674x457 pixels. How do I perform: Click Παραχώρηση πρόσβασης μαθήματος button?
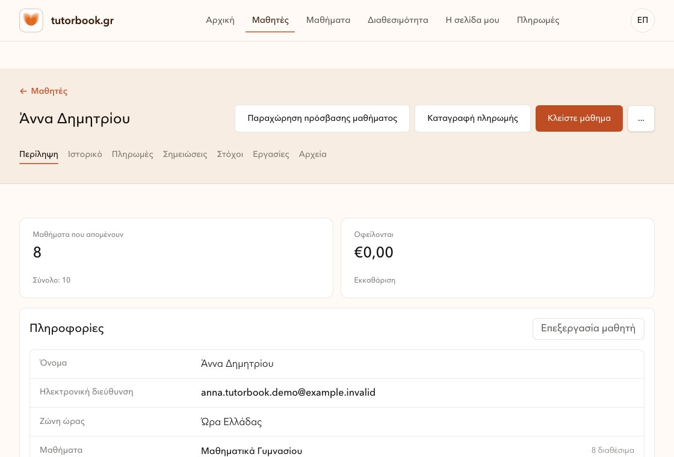(x=322, y=118)
